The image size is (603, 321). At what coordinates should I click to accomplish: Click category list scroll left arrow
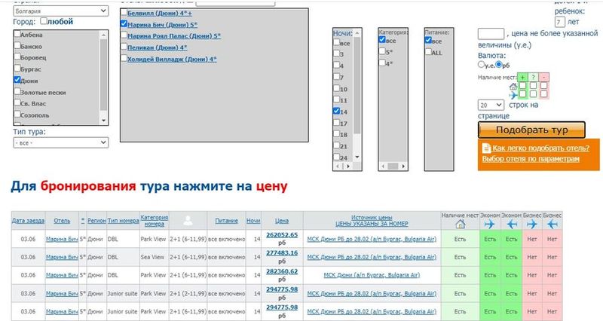pyautogui.click(x=383, y=167)
